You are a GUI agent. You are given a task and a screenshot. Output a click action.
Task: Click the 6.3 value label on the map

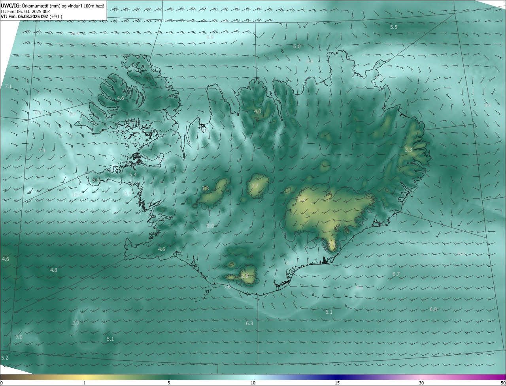tap(249, 324)
